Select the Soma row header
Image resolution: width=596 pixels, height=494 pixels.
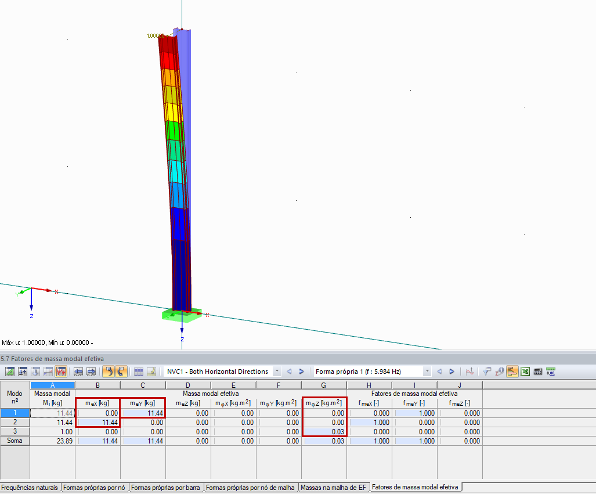pyautogui.click(x=15, y=441)
